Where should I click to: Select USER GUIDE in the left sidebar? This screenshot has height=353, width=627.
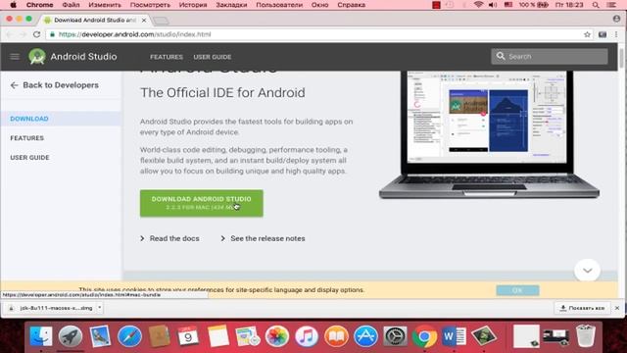(x=30, y=157)
